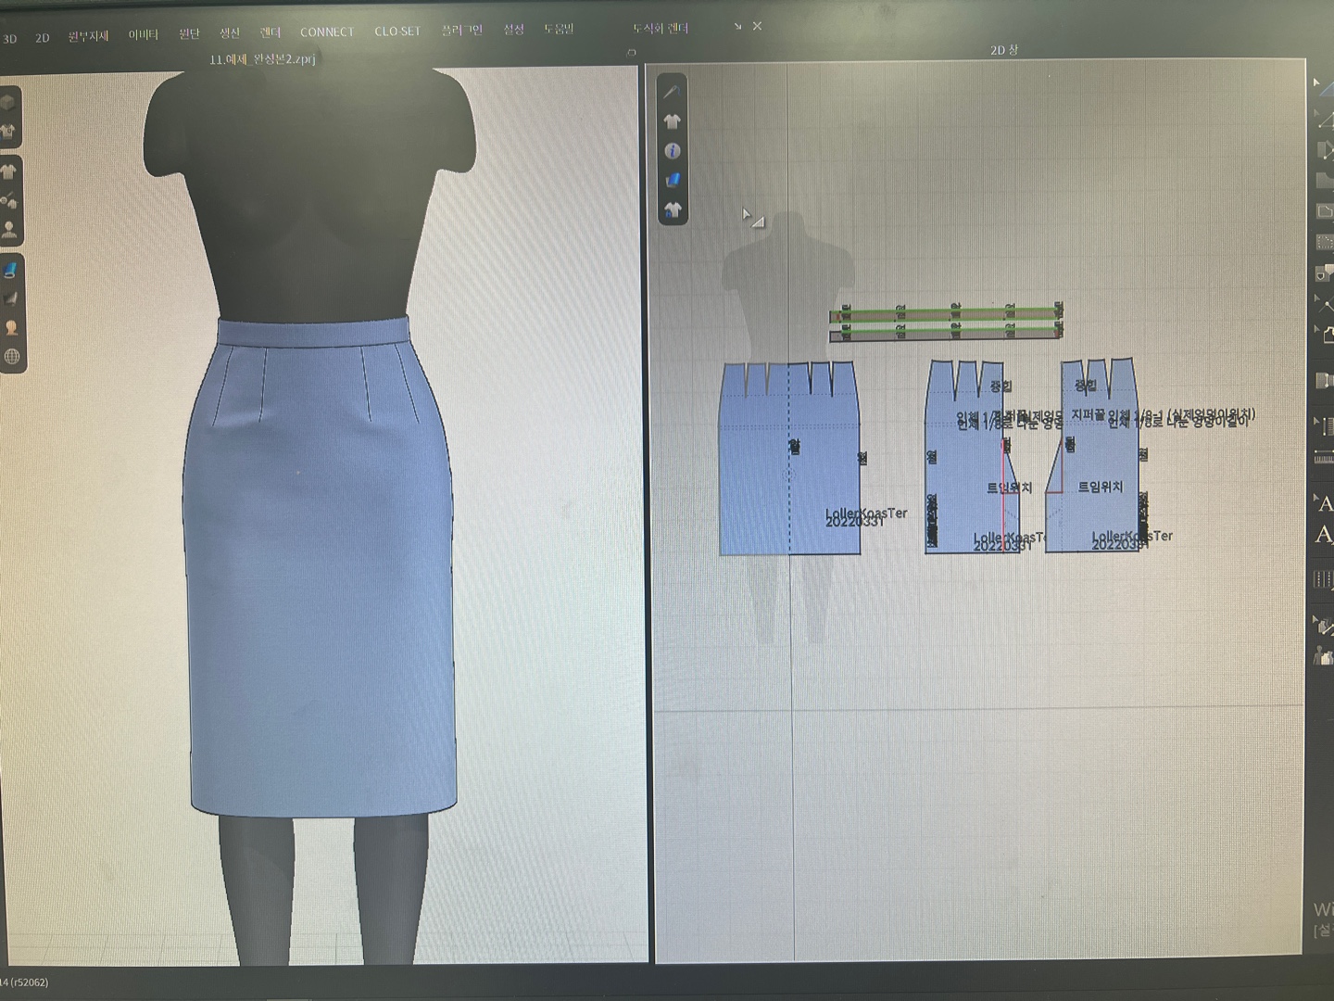Click the undock arrow left of the X button

pos(737,27)
